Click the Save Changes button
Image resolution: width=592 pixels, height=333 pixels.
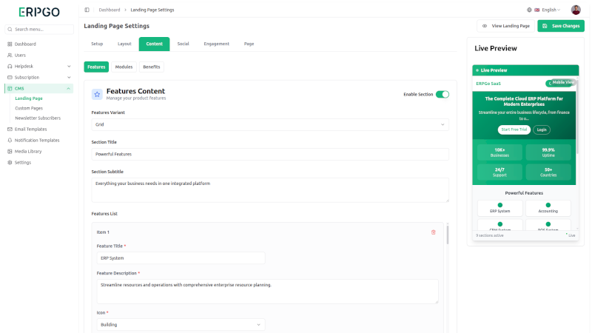coord(561,26)
